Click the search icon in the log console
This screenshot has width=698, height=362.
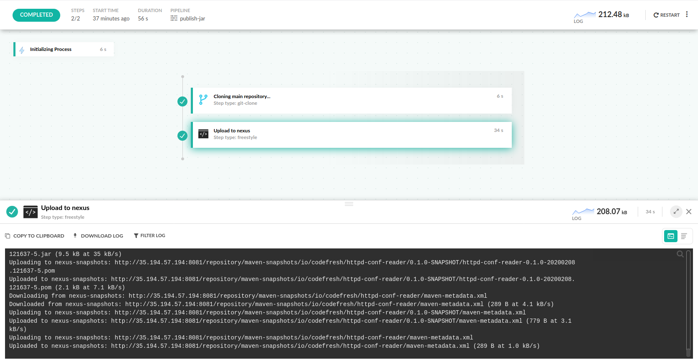point(680,254)
